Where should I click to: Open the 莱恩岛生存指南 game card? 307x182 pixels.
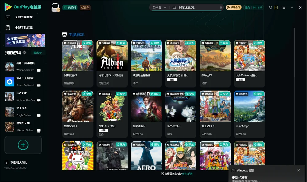146,64
